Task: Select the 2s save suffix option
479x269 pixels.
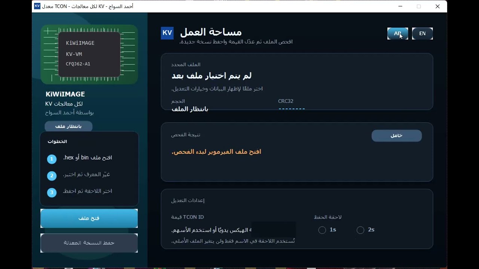Action: click(360, 230)
